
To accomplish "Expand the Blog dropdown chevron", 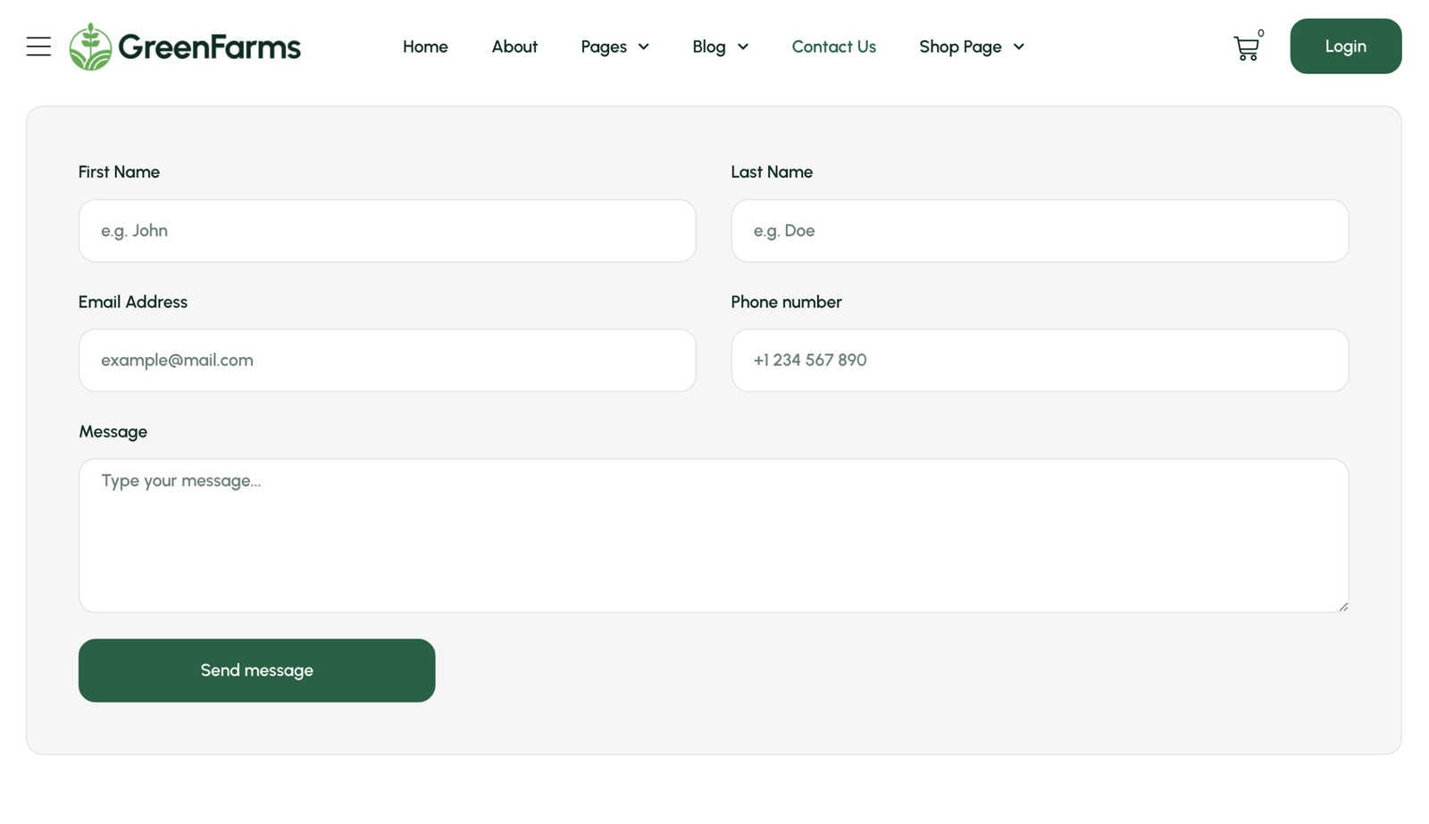I will (x=743, y=46).
